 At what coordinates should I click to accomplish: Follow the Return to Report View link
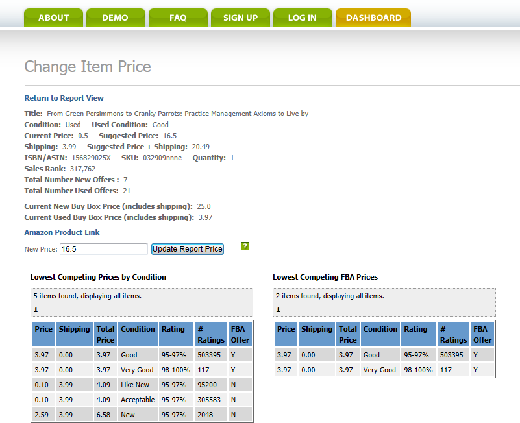coord(64,98)
